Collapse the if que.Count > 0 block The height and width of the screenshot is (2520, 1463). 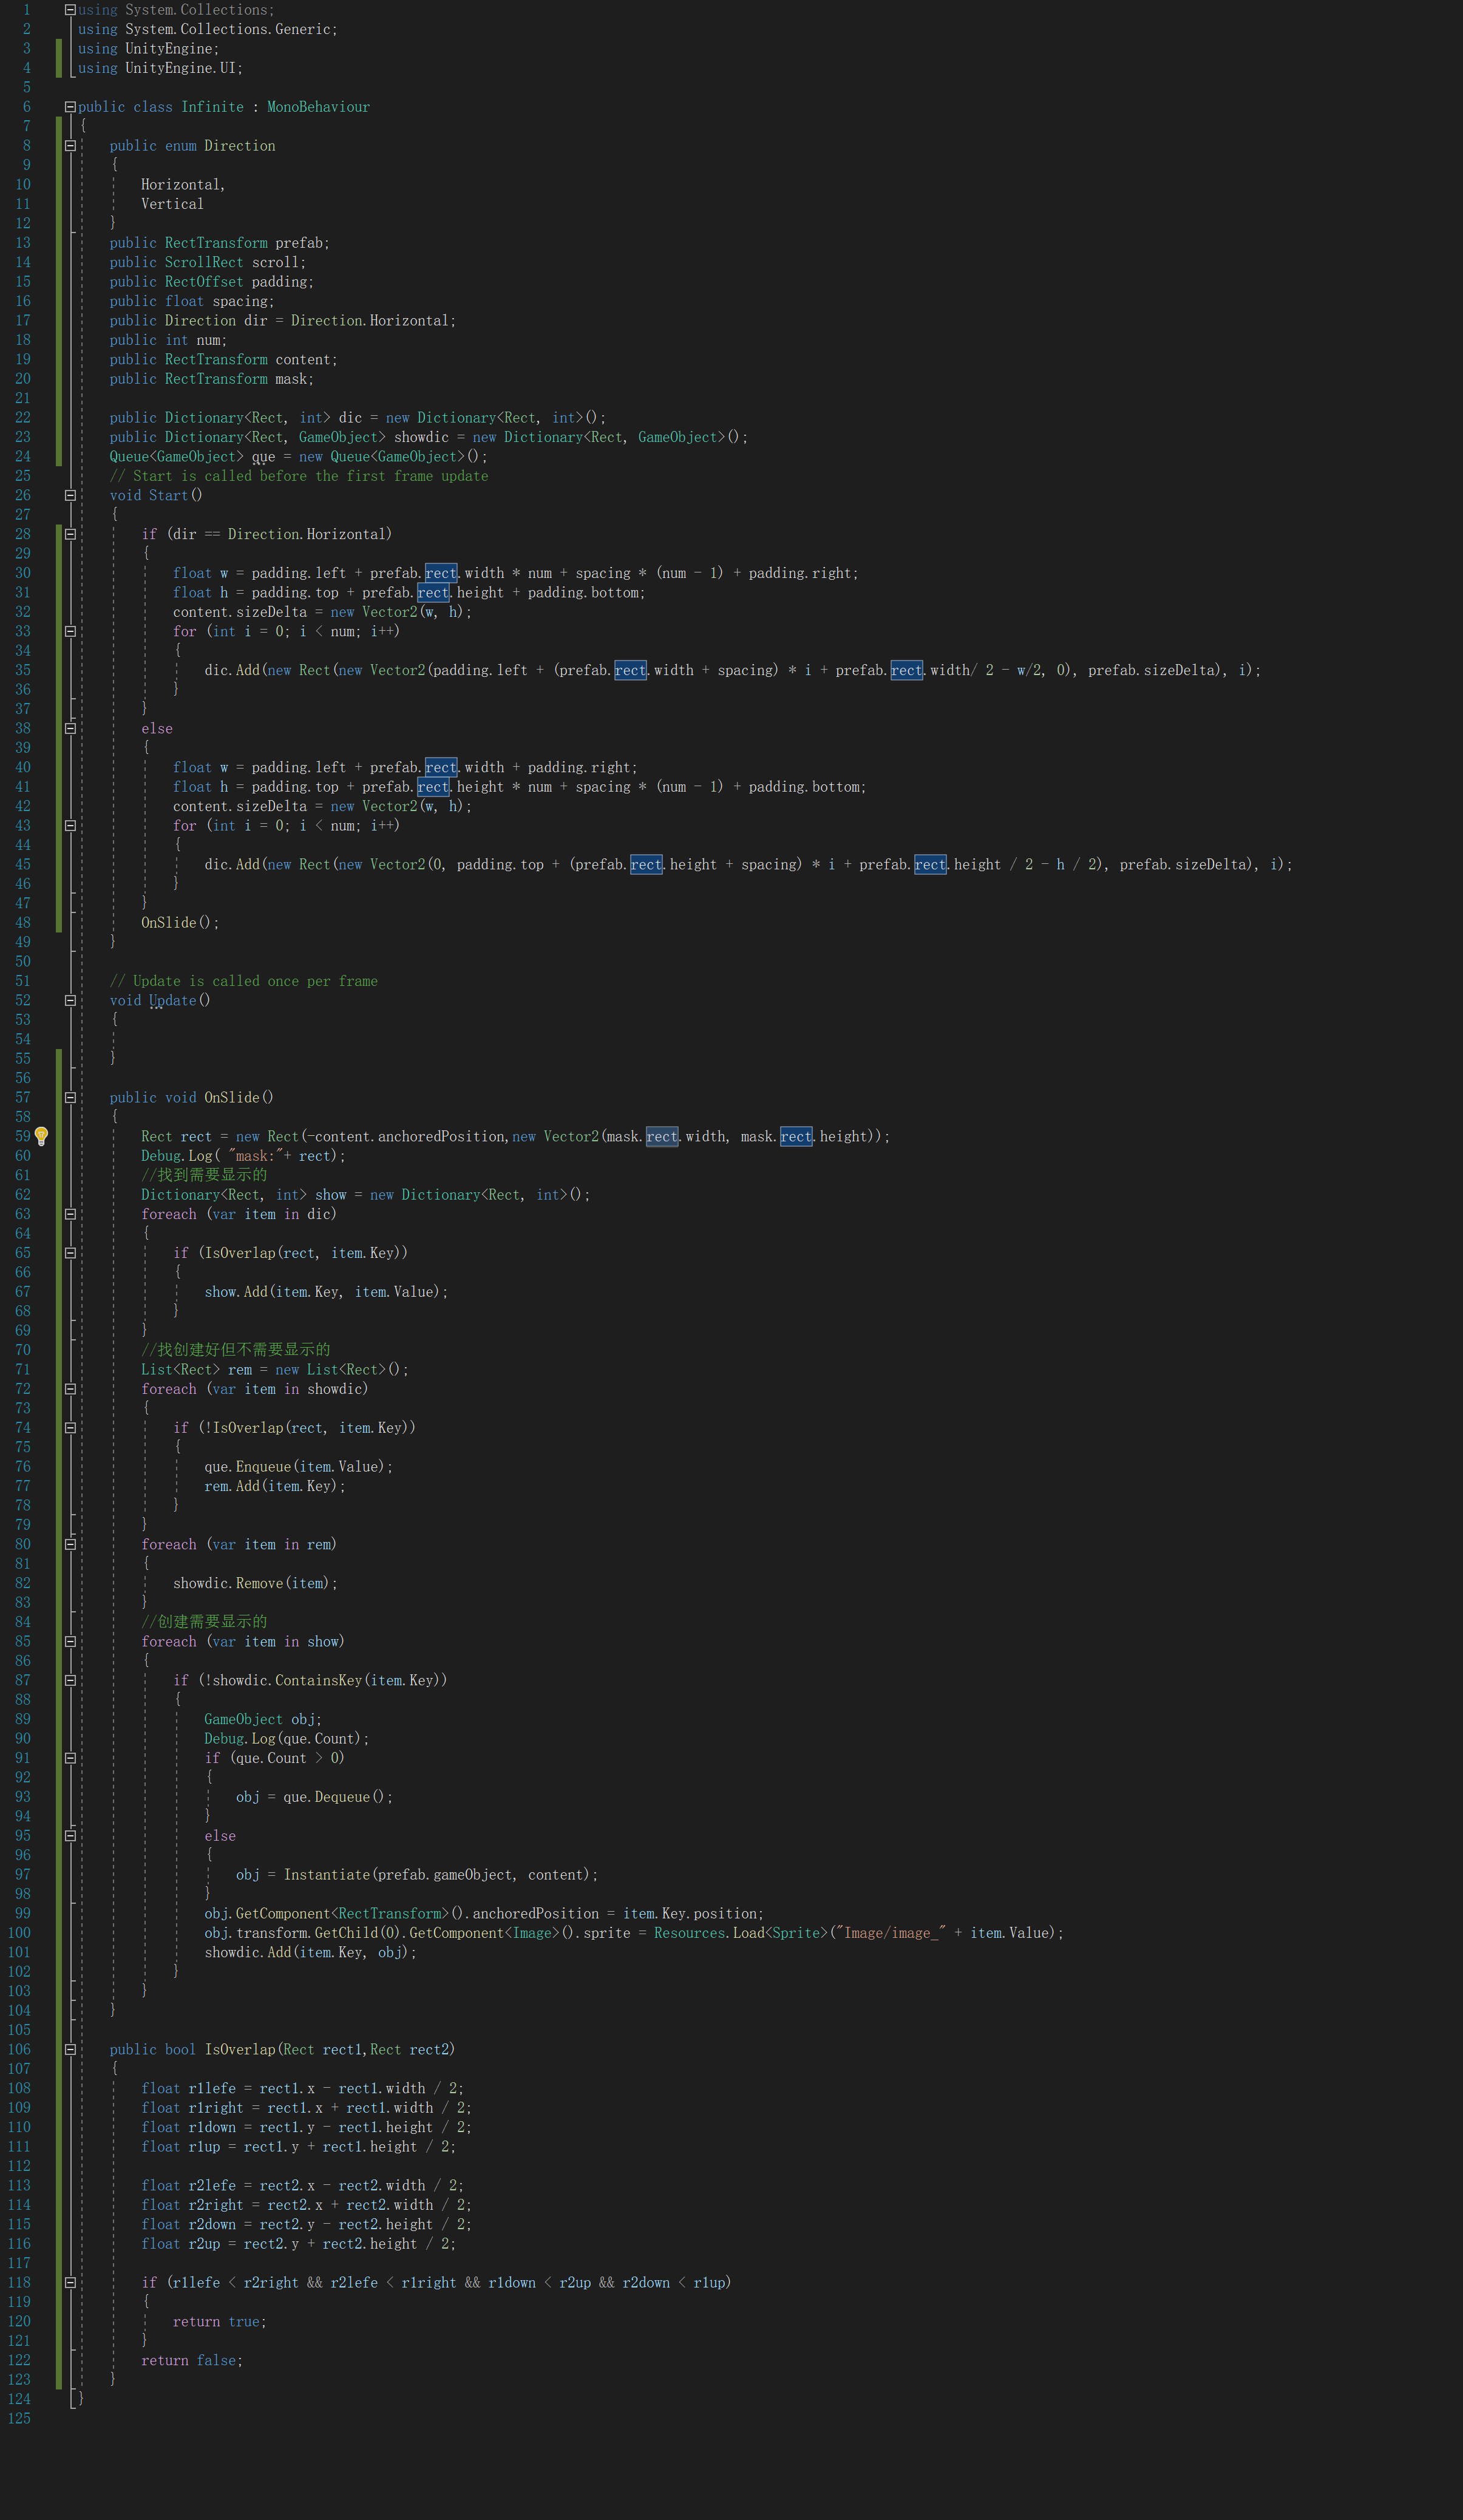70,1758
